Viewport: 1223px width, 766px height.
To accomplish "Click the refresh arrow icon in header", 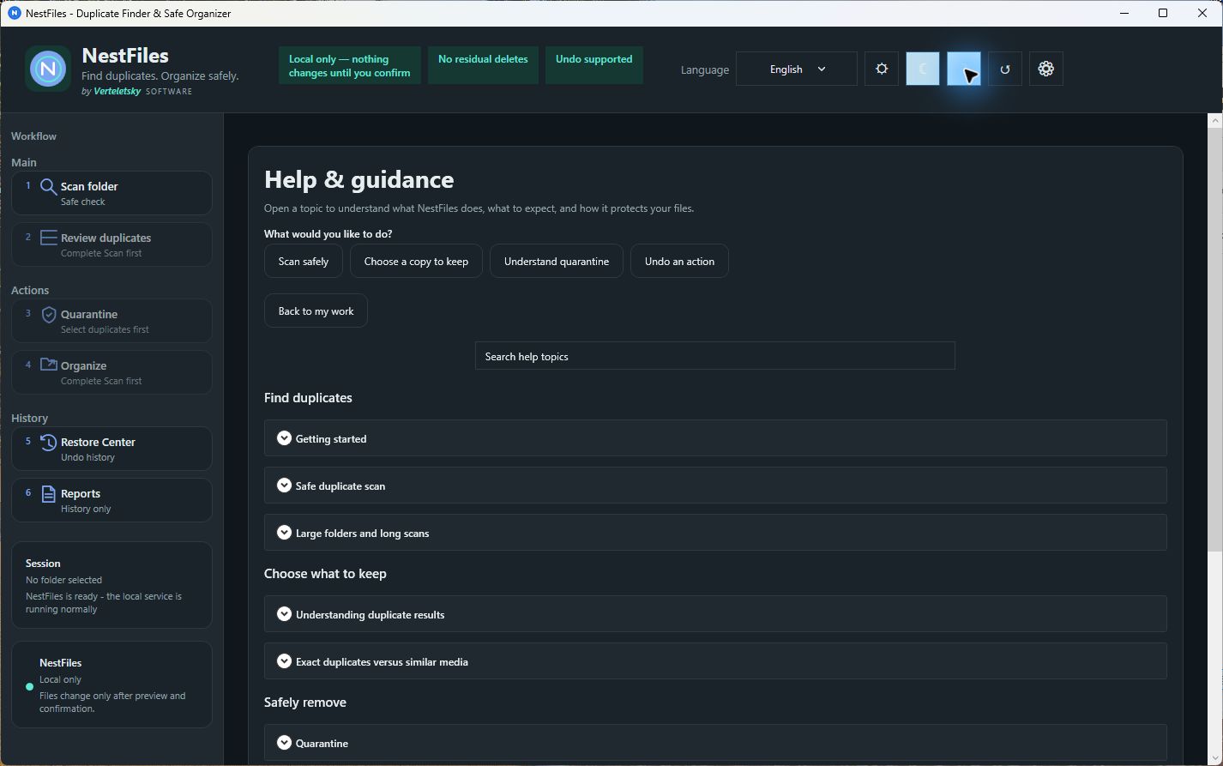I will point(1005,69).
